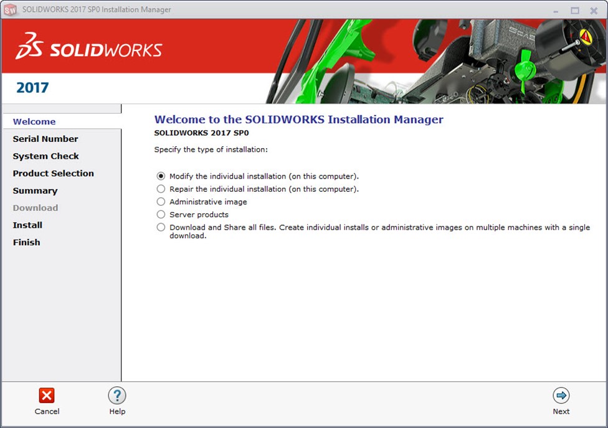Click the red Cancel X icon
The height and width of the screenshot is (428, 608).
[x=47, y=396]
